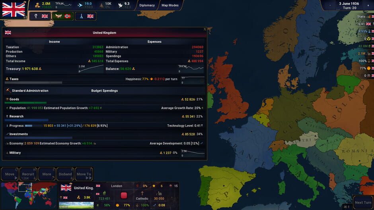Open the Norway alliance handshake shortcut
The width and height of the screenshot is (374, 210).
coord(63,16)
